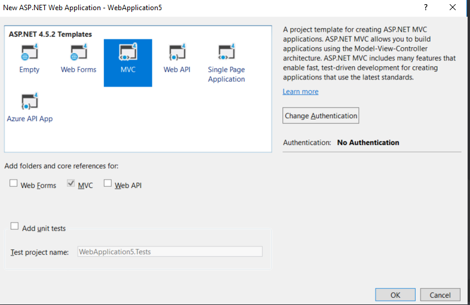Screen dimensions: 470x305
Task: Click the No Authentication status text
Action: click(x=368, y=143)
